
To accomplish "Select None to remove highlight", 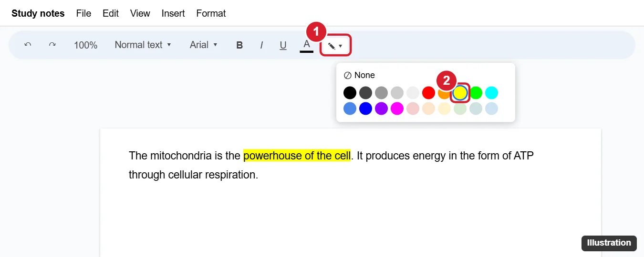I will (x=359, y=75).
